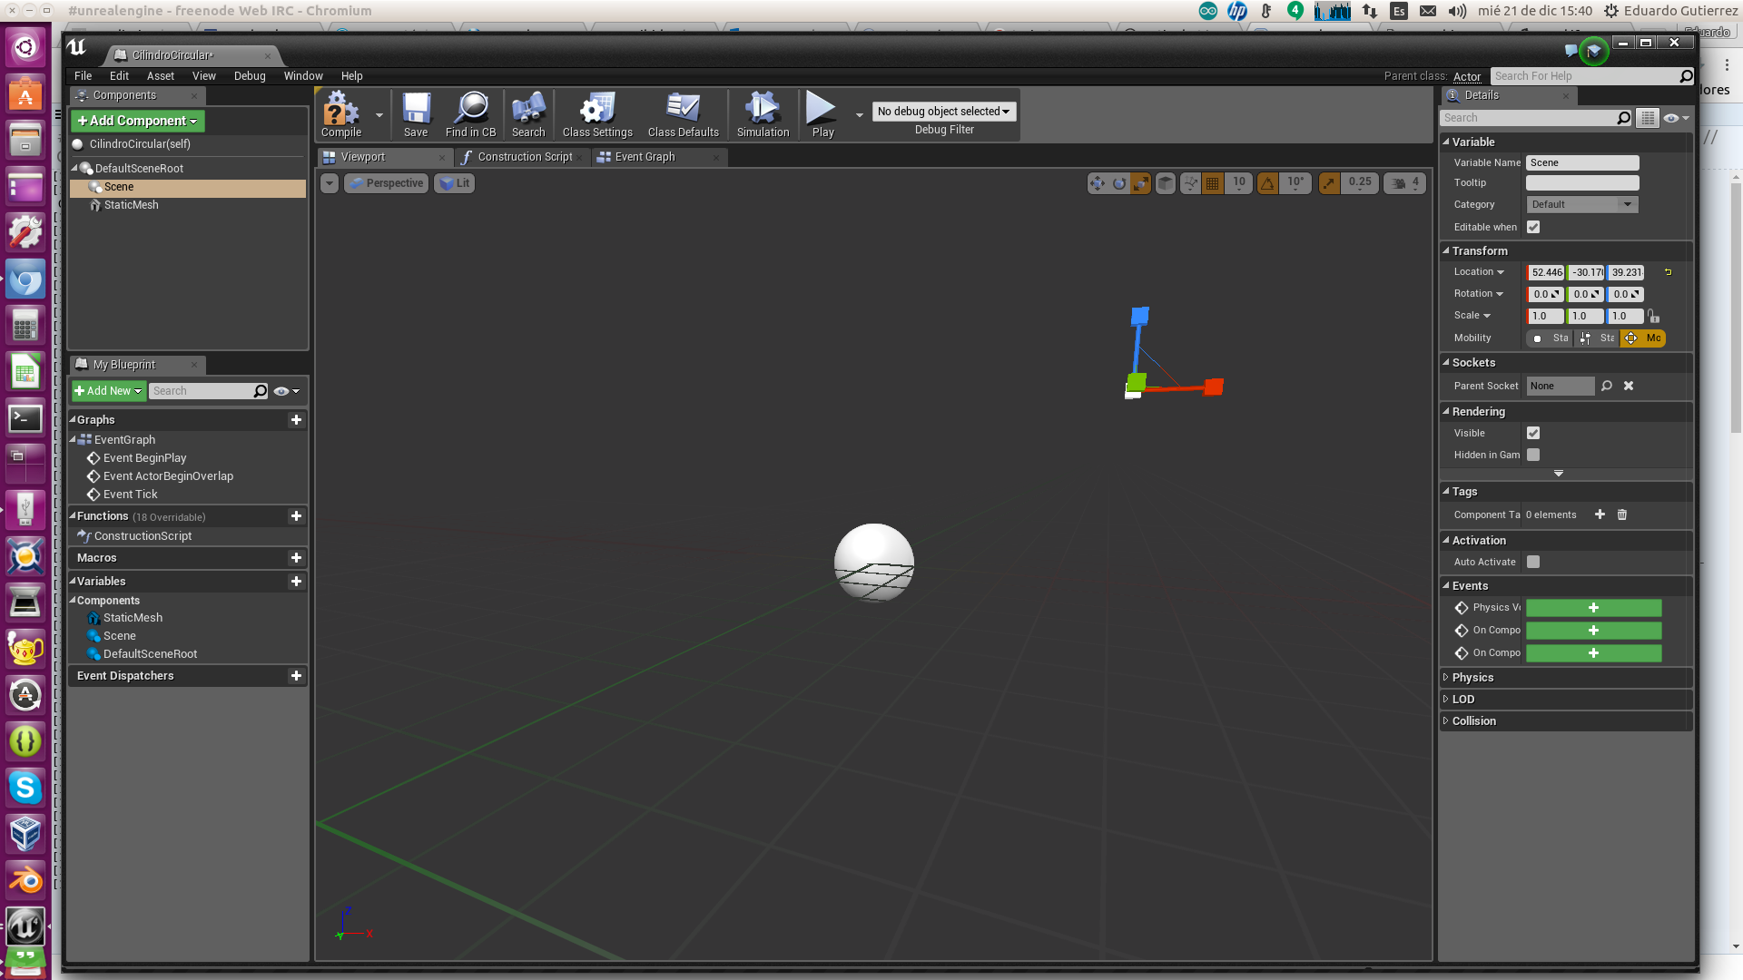
Task: Click the Play button icon
Action: point(821,109)
